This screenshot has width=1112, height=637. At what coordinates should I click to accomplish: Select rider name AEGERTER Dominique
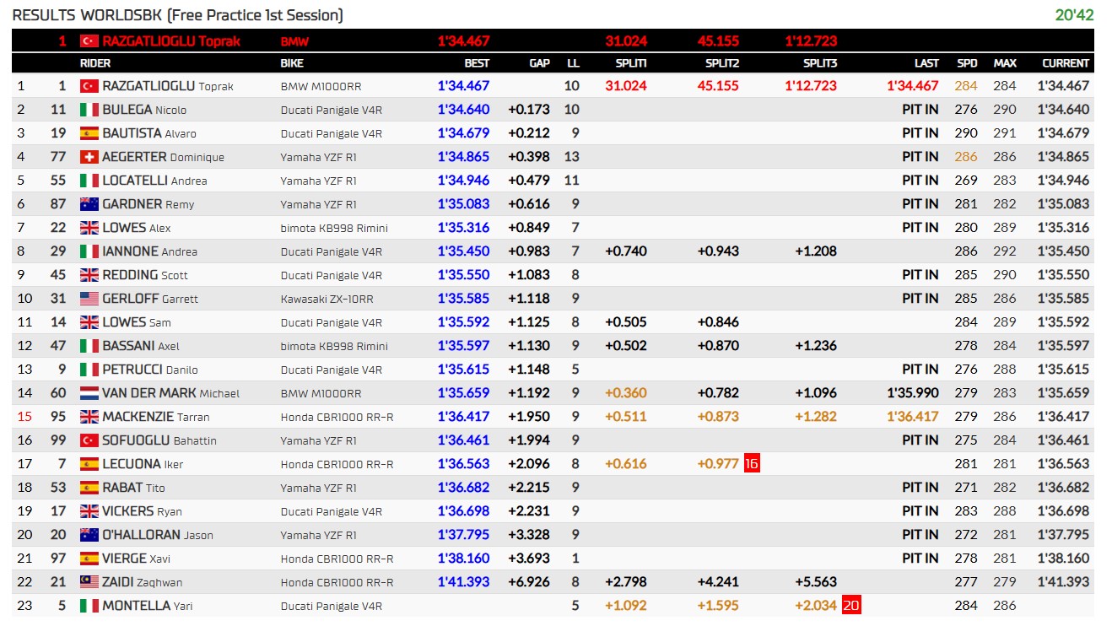coord(163,157)
